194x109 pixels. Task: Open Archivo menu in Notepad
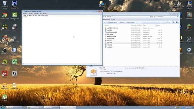point(25,14)
